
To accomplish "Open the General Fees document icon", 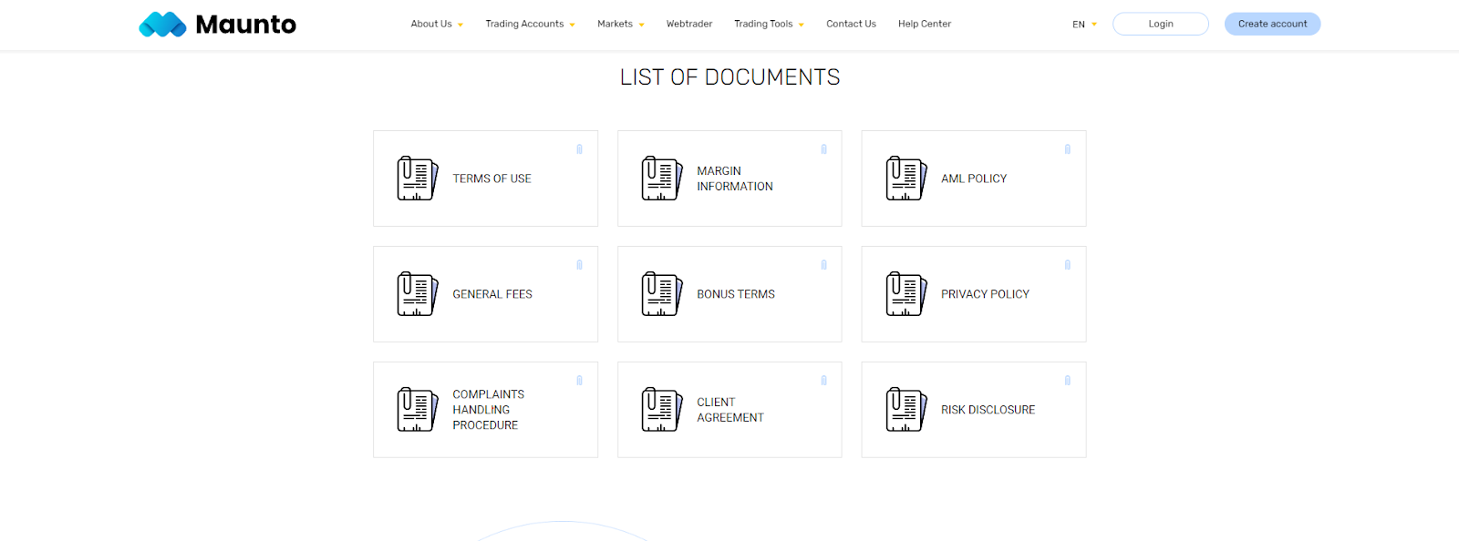I will pos(418,294).
